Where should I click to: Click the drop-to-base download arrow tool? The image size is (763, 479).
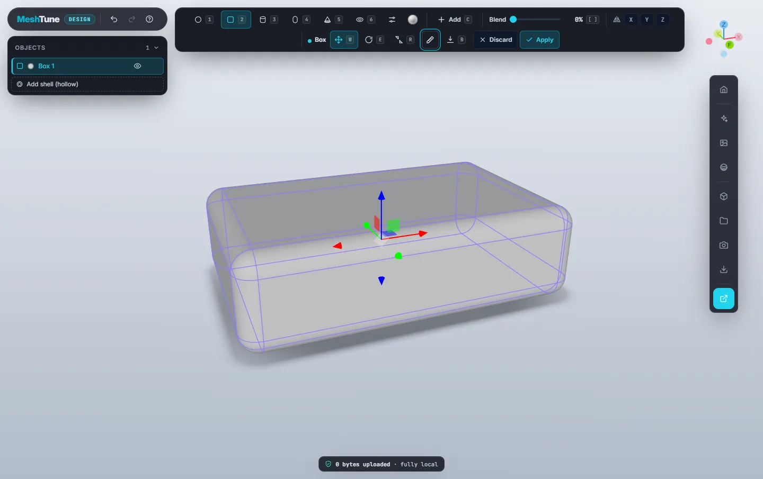[x=456, y=40]
